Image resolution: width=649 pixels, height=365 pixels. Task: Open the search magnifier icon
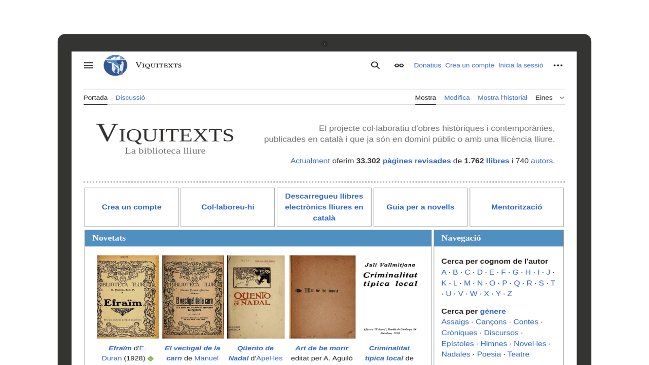pos(375,65)
